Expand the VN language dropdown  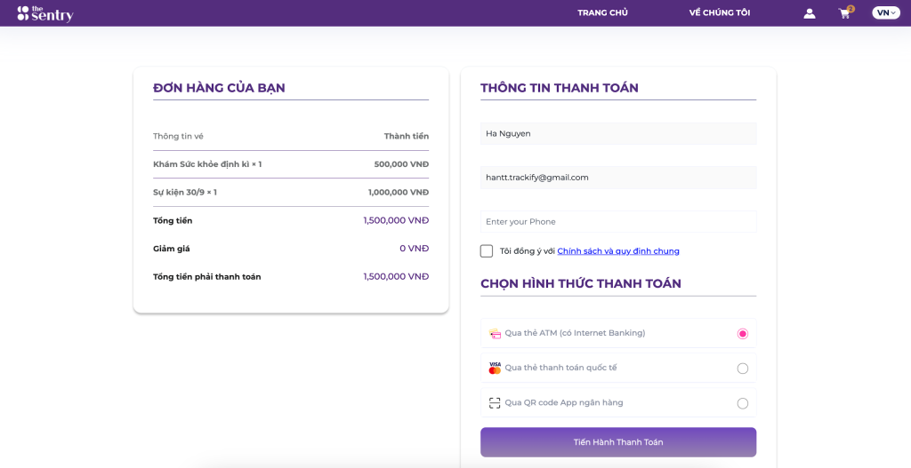pyautogui.click(x=886, y=13)
